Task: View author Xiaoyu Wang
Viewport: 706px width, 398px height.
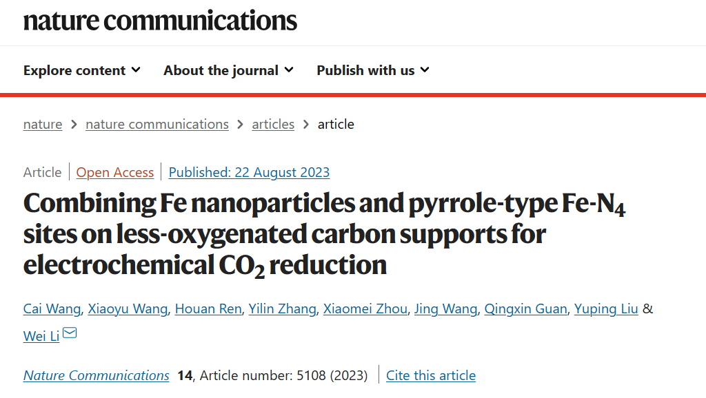Action: [x=128, y=309]
